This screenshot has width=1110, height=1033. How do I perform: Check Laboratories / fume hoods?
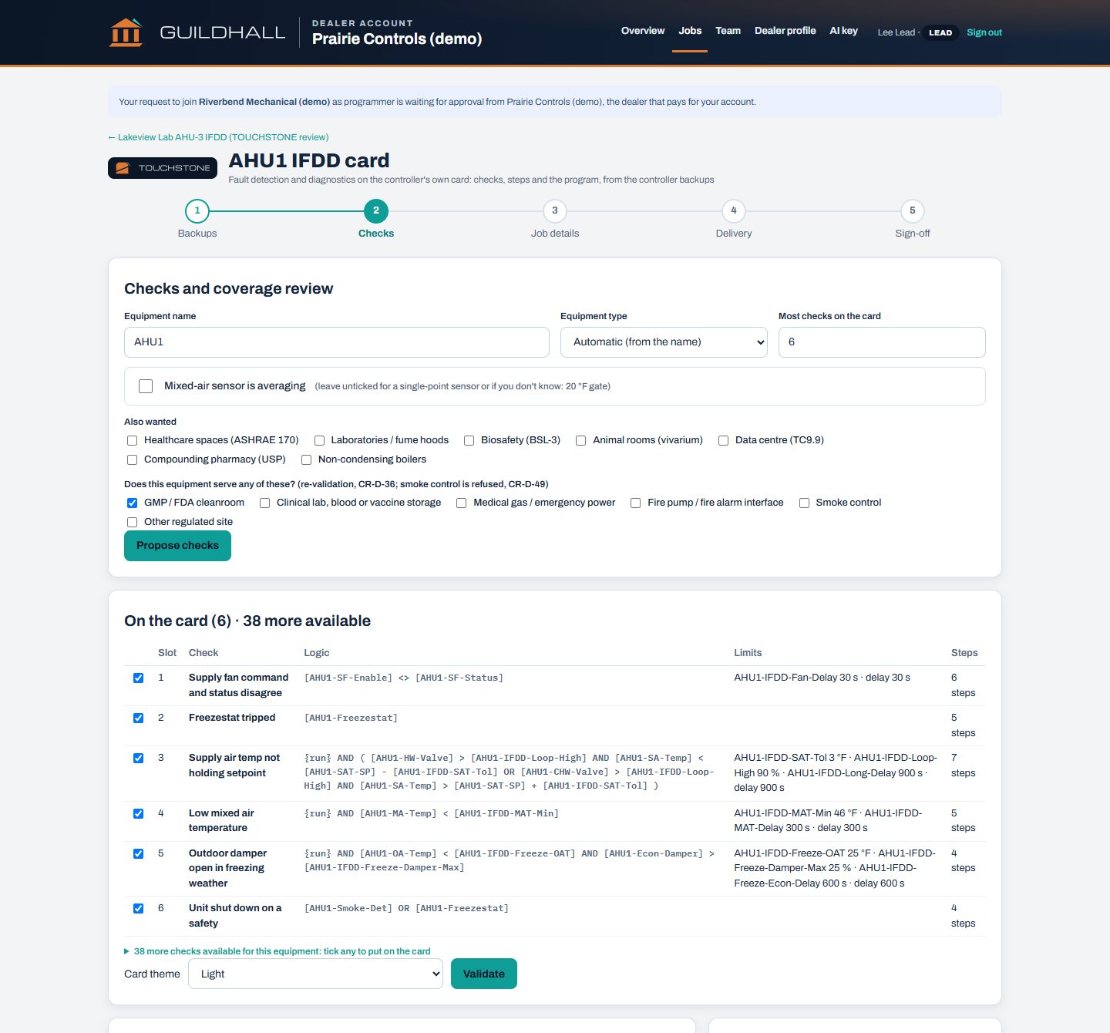point(319,440)
